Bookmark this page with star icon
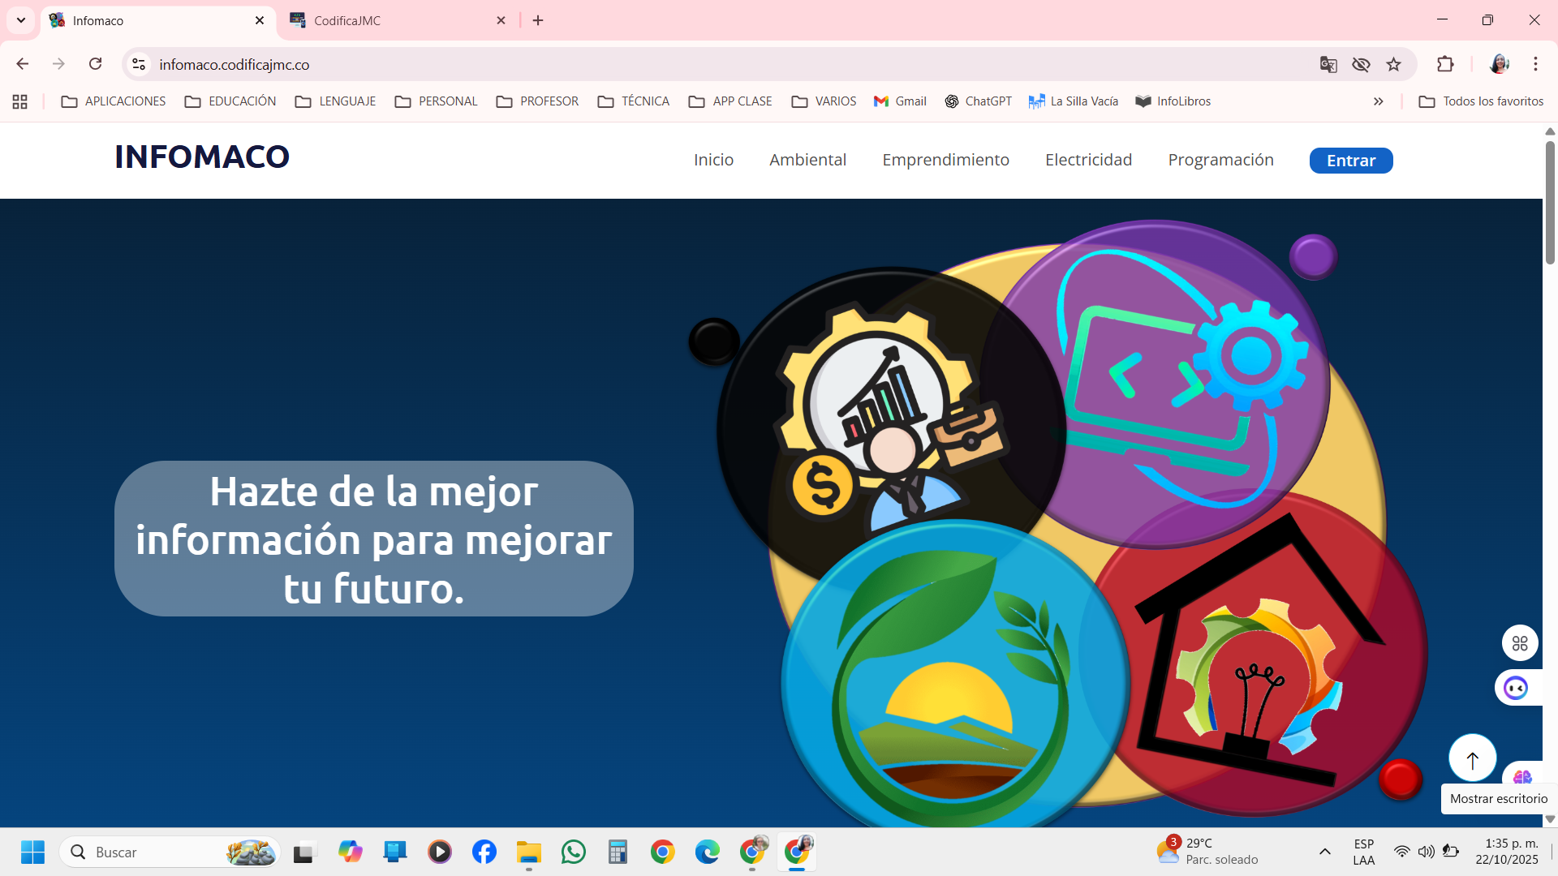Viewport: 1558px width, 876px height. tap(1393, 64)
